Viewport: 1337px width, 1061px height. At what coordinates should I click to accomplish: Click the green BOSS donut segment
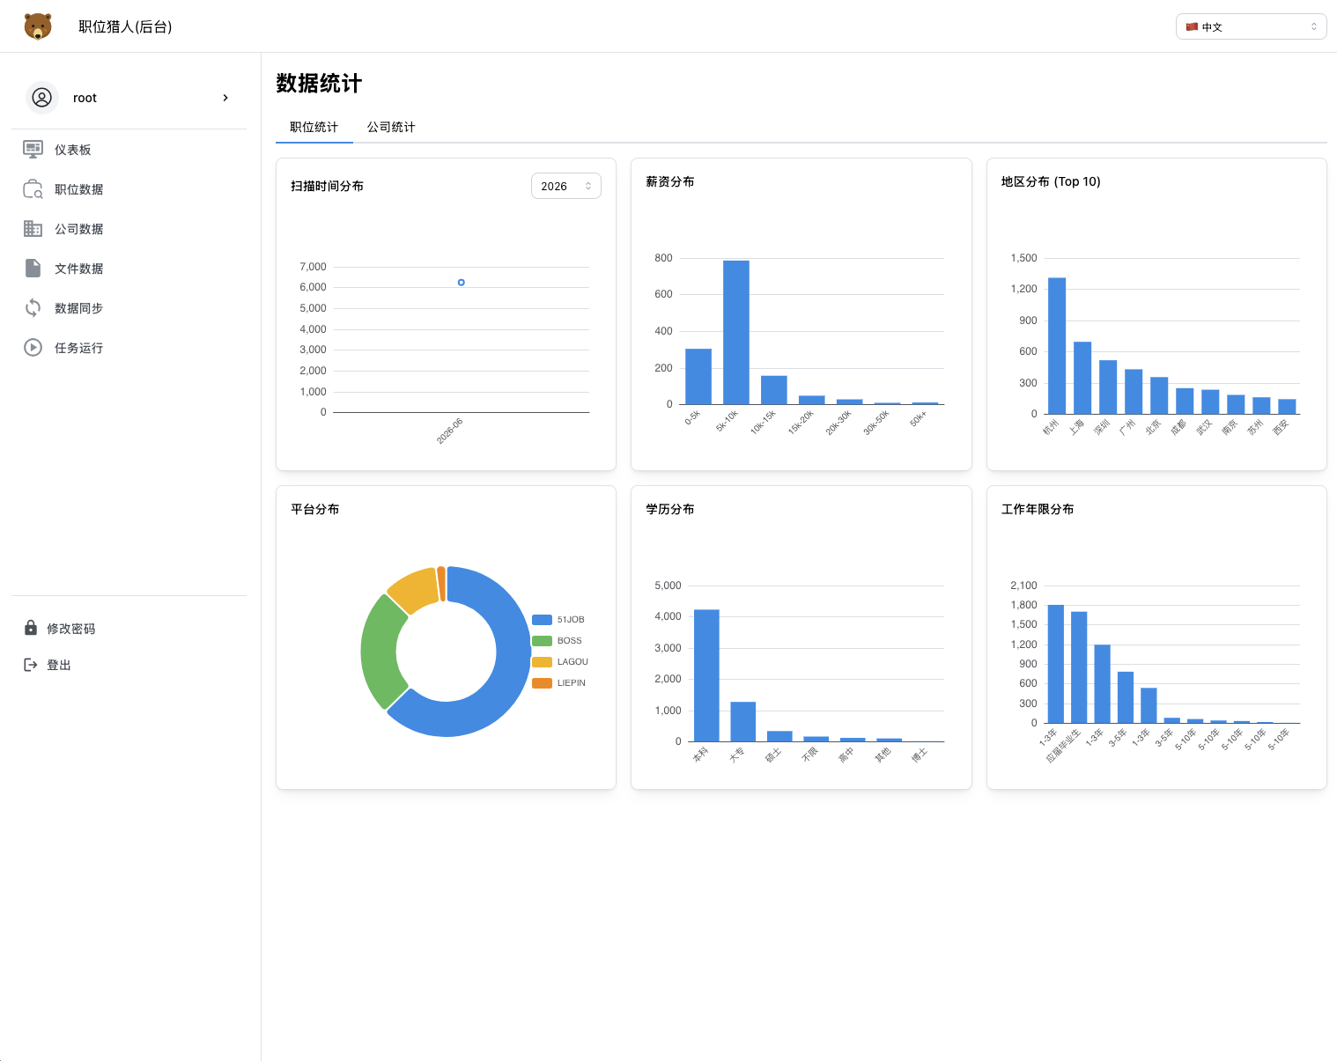[x=380, y=652]
